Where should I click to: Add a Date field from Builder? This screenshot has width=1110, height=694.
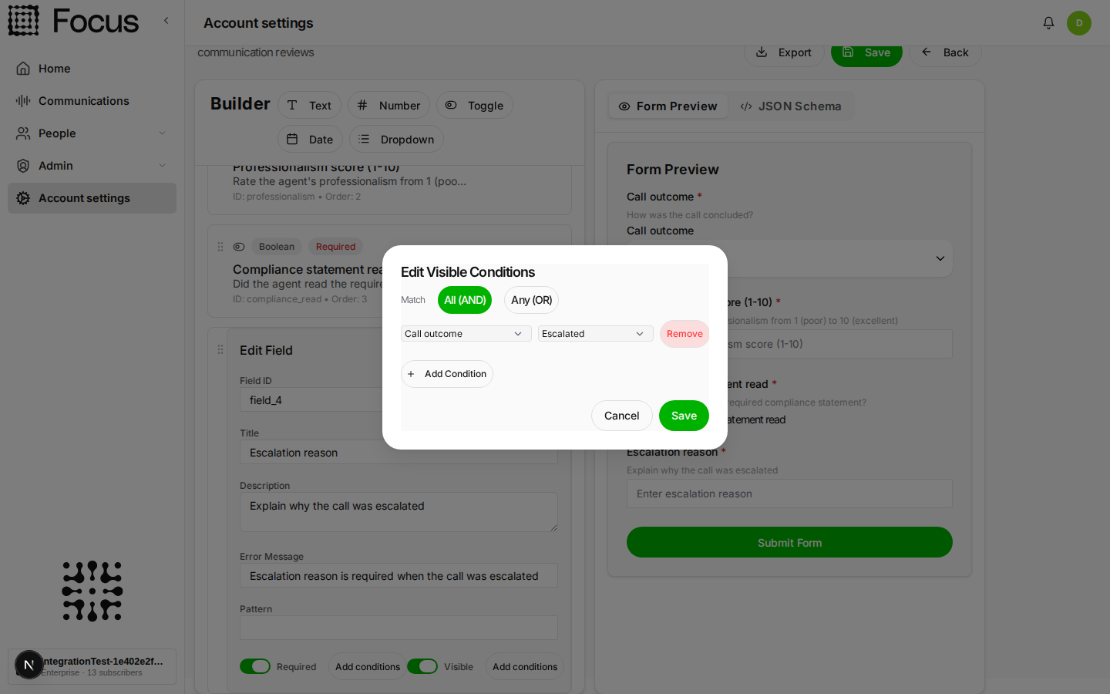(310, 140)
